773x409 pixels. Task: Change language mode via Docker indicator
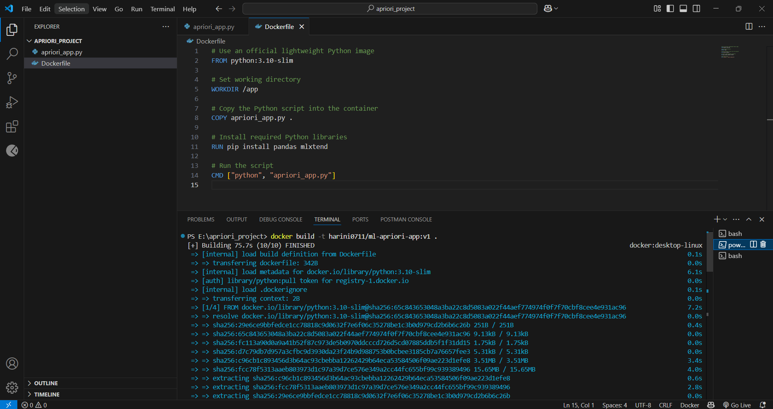point(690,405)
